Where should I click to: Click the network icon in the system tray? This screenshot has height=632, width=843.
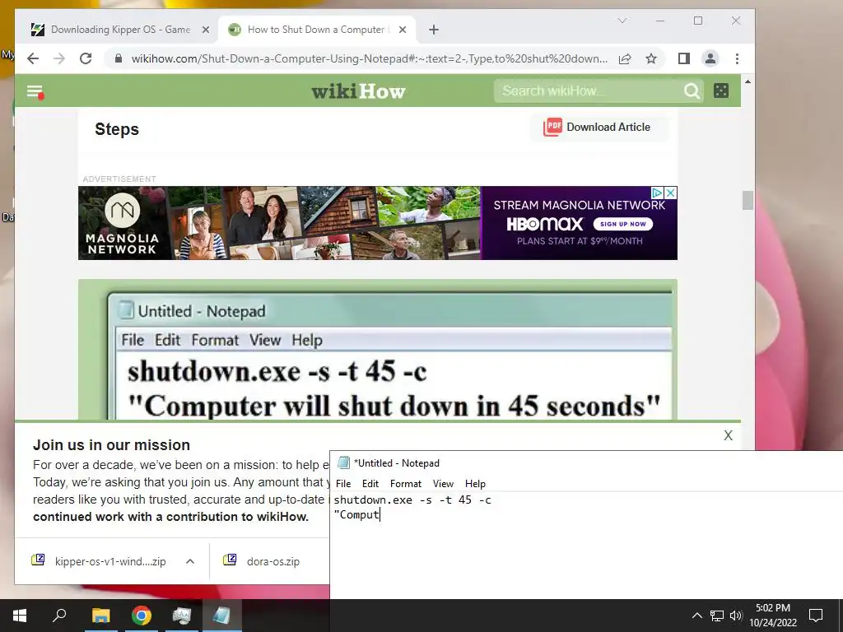(x=717, y=616)
